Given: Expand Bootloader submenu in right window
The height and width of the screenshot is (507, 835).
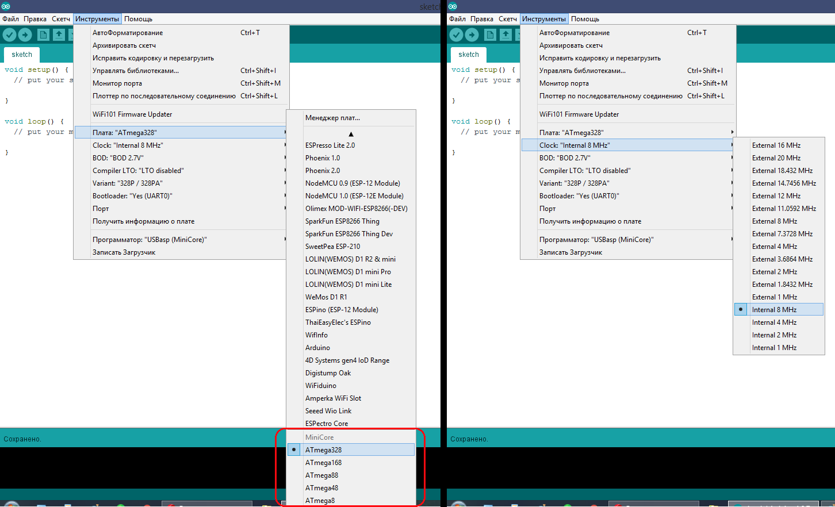Looking at the screenshot, I should (628, 196).
